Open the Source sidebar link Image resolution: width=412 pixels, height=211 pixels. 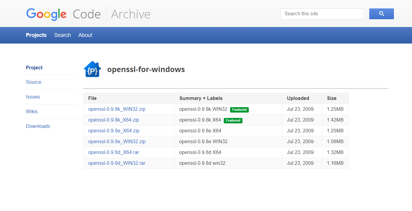pos(33,82)
